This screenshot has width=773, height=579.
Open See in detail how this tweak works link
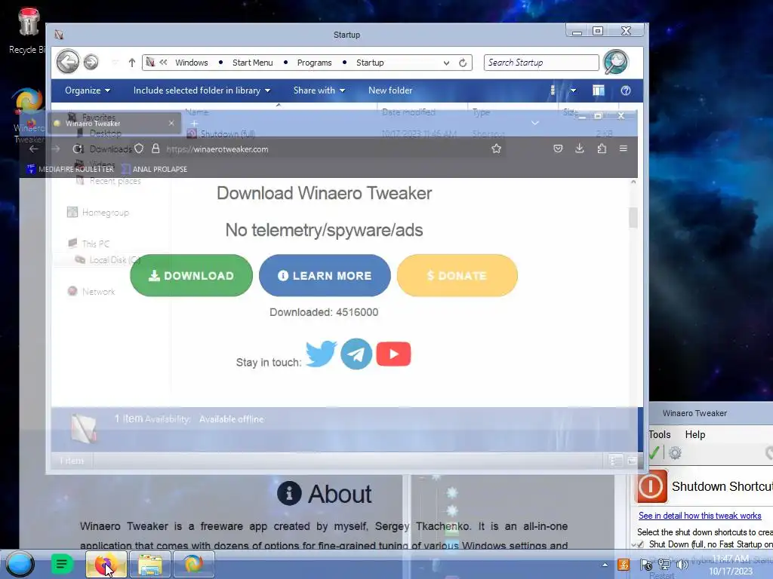coord(700,516)
